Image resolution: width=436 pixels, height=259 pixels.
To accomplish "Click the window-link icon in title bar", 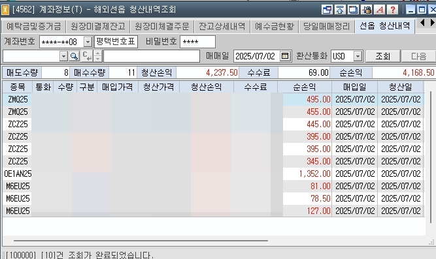I will 327,10.
